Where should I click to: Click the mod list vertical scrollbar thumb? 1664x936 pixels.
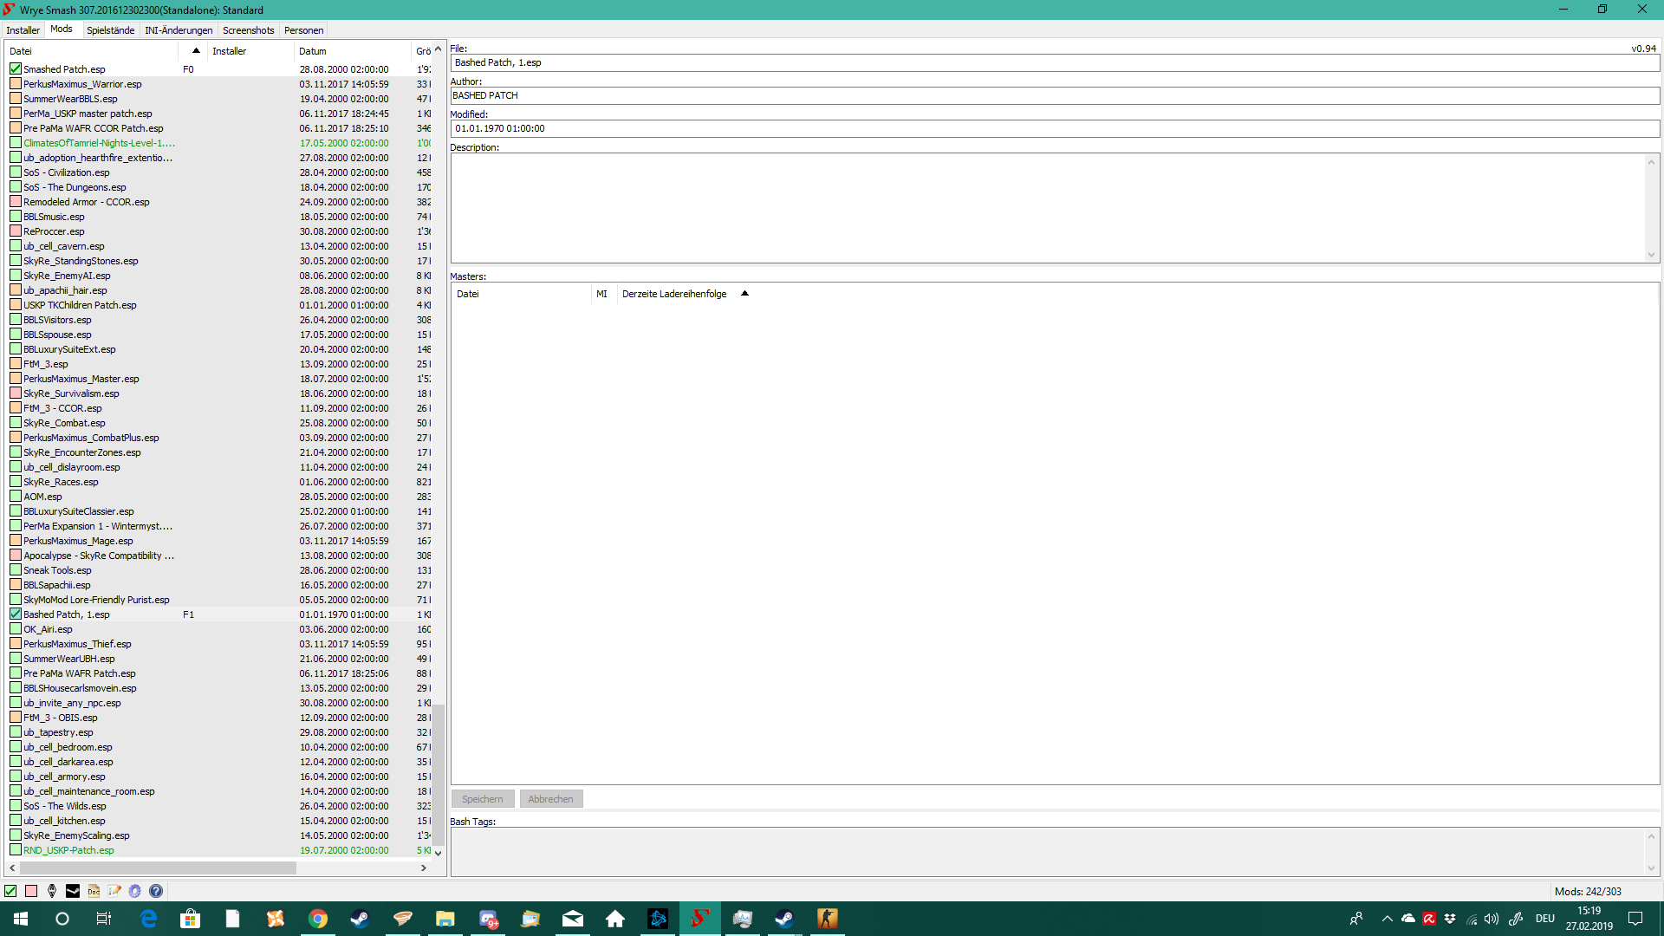pos(439,774)
